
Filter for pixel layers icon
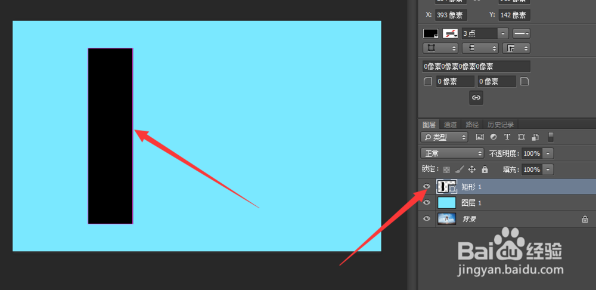[x=480, y=137]
